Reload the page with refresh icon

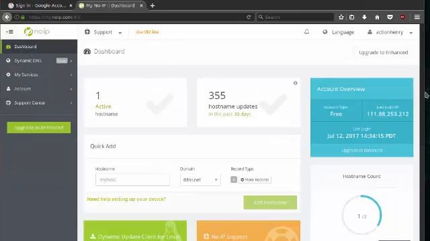coord(249,17)
